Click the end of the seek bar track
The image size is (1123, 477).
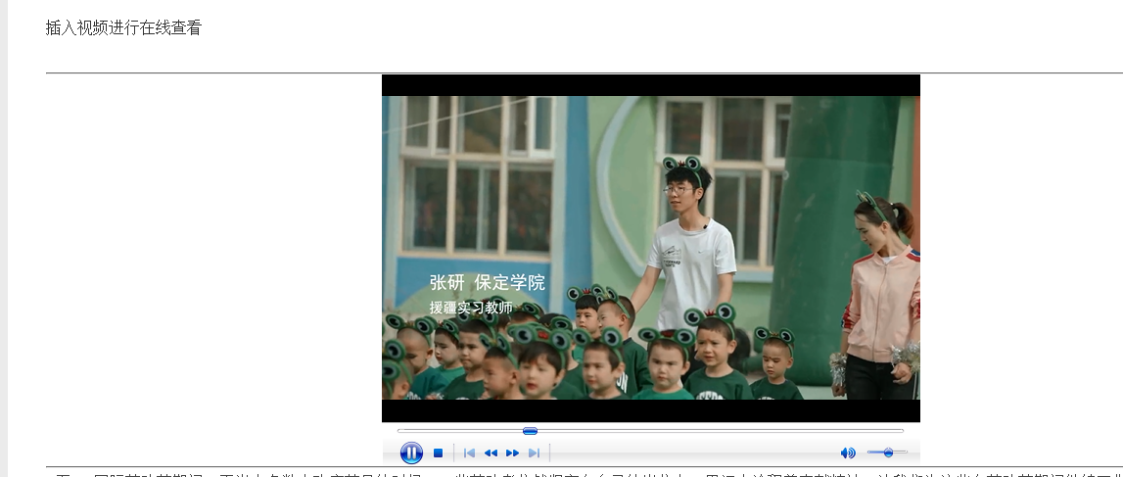click(x=901, y=430)
